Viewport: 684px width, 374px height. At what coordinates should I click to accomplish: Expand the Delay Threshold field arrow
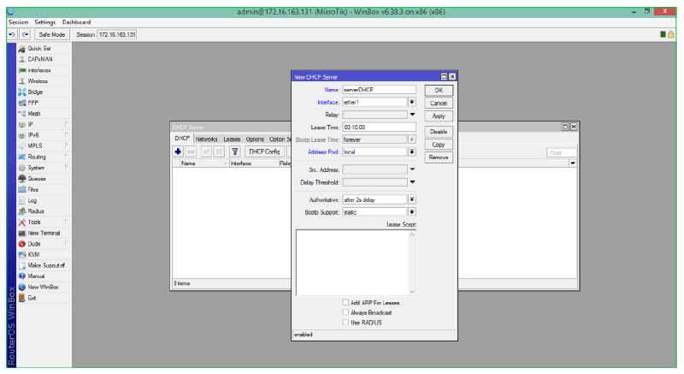(412, 182)
